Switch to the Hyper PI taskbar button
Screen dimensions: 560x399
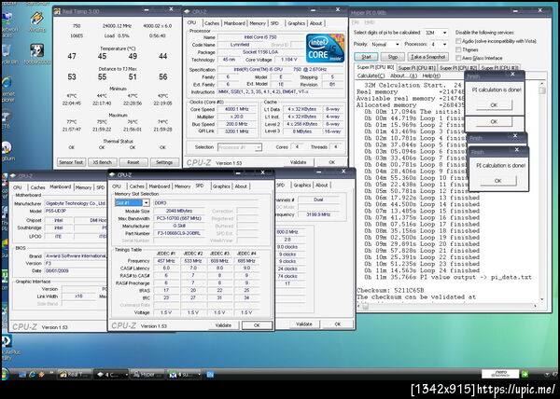pyautogui.click(x=148, y=375)
